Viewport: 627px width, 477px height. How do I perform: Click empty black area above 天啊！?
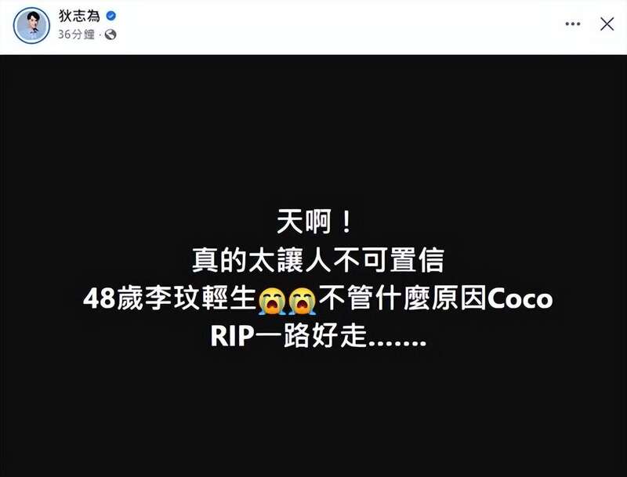[313, 132]
